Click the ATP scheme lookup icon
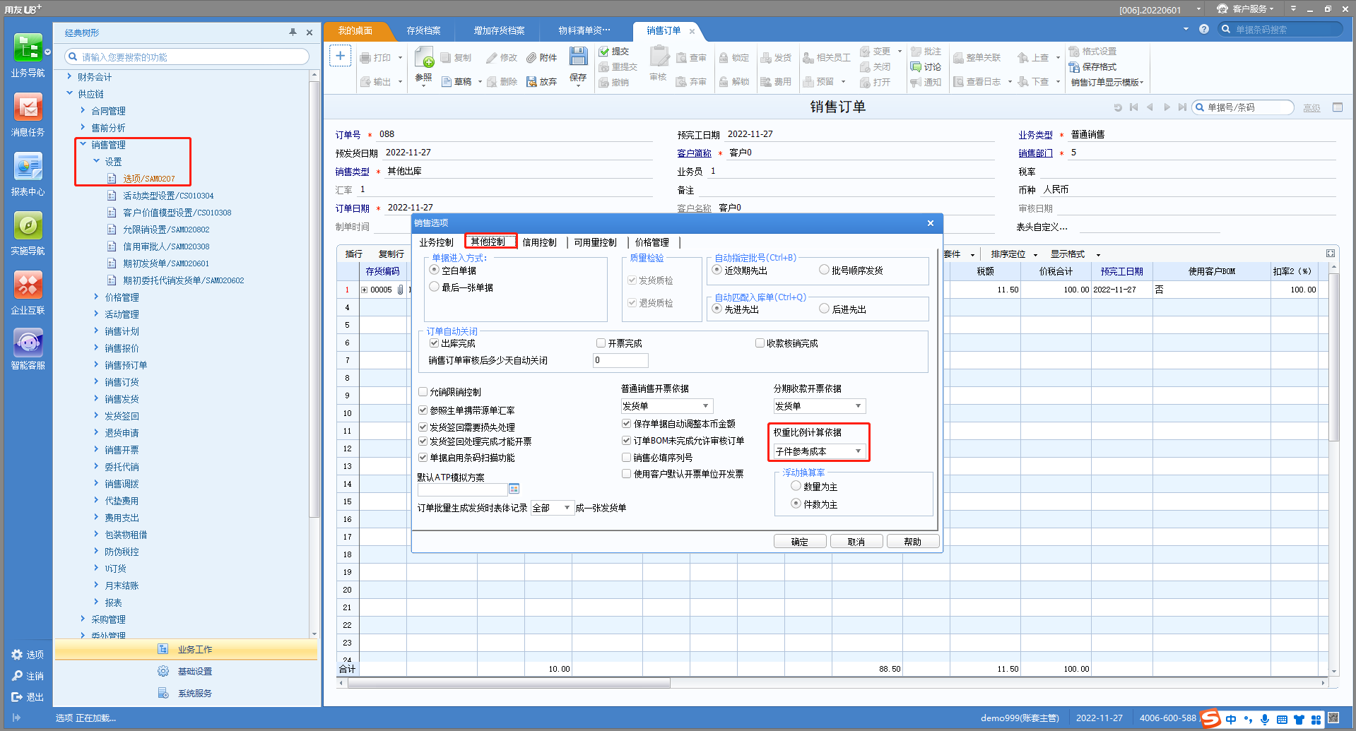Screen dimensions: 1356x731 [514, 489]
